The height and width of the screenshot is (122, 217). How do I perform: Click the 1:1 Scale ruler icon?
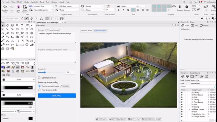206,7
